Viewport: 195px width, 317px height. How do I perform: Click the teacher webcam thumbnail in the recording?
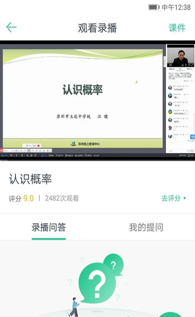[180, 57]
